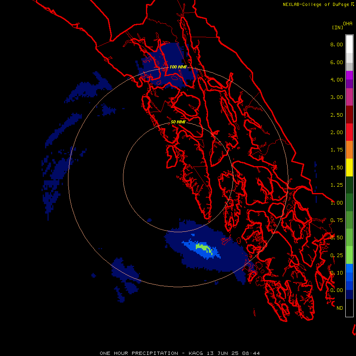Click the 0.00 legend value
Image resolution: width=356 pixels, height=356 pixels.
(337, 290)
